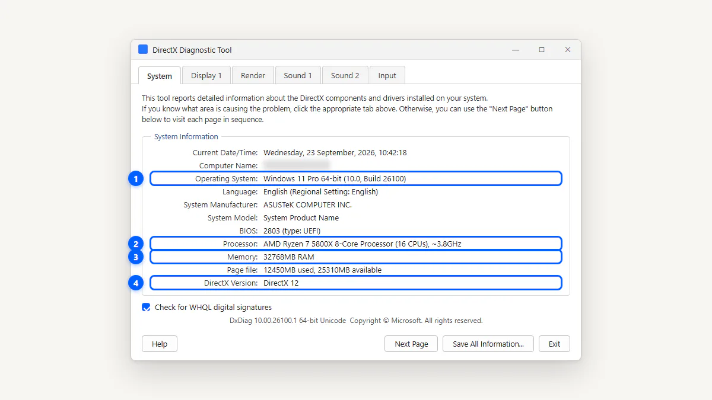Click the DxDiag version copyright text
The image size is (712, 400).
[x=356, y=321]
